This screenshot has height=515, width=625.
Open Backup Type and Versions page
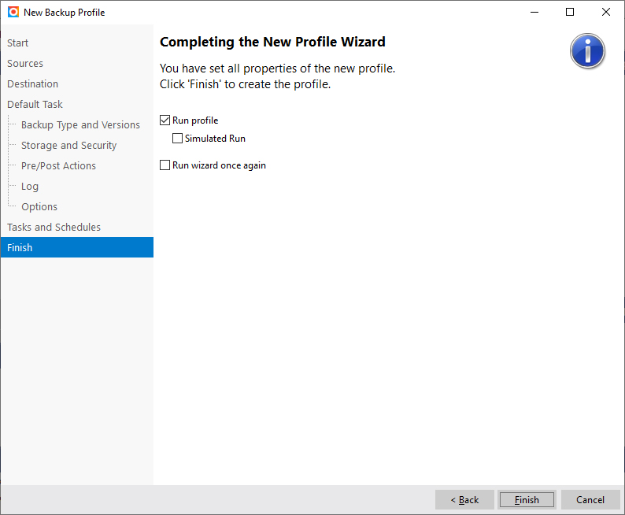point(80,125)
